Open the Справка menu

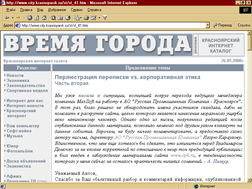[x=94, y=10]
